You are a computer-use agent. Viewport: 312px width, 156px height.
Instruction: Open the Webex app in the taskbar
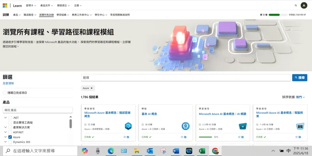click(189, 151)
